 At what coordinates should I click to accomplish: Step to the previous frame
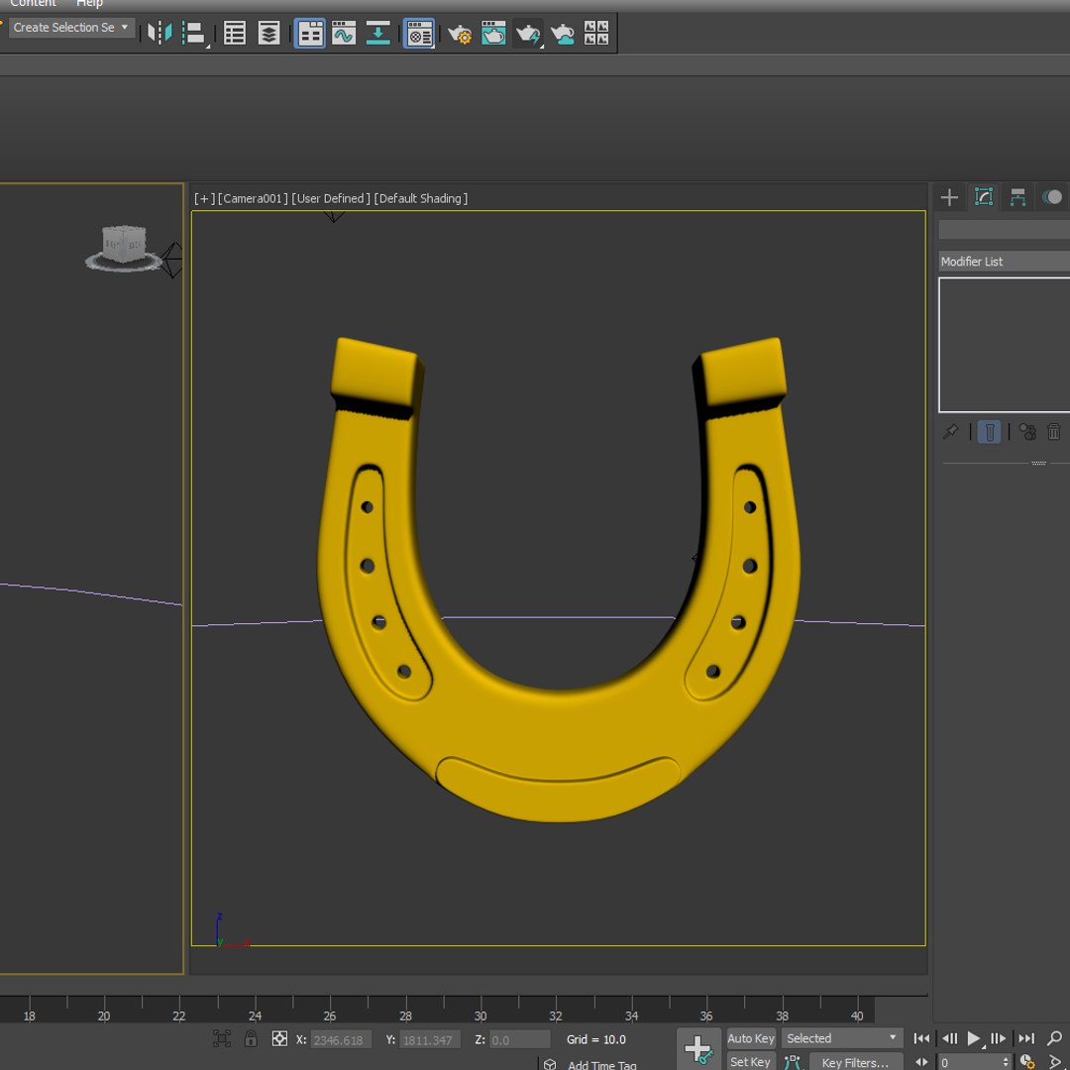[x=949, y=1038]
